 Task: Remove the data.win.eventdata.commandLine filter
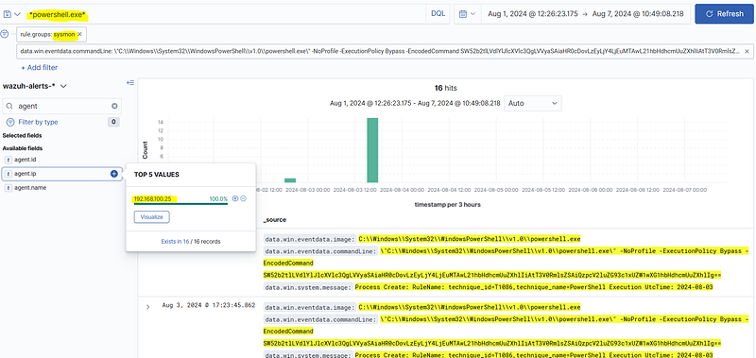pos(747,51)
